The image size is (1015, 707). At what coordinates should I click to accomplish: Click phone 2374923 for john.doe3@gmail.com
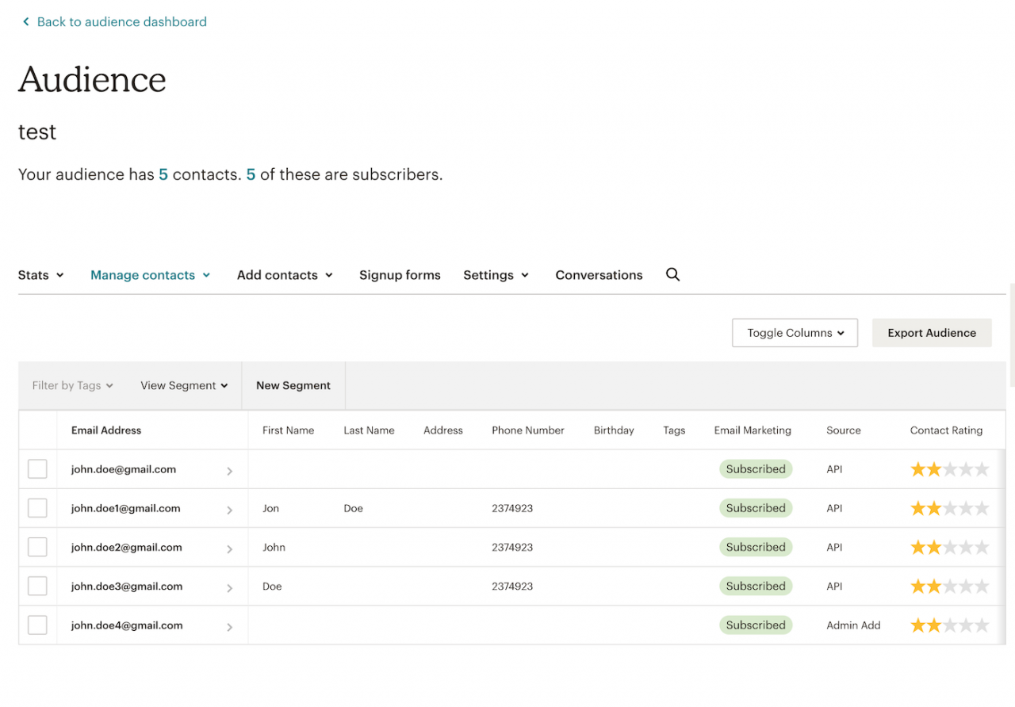(512, 587)
